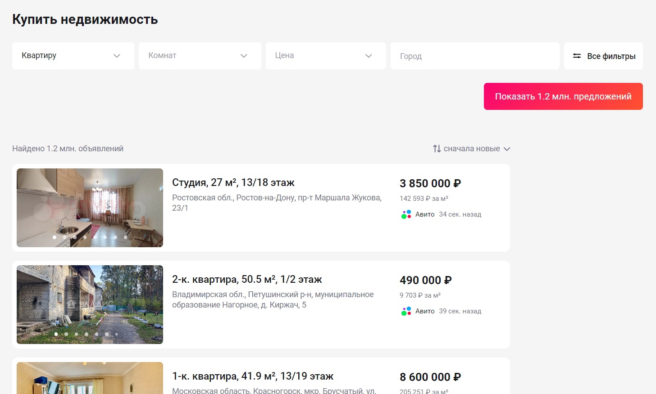This screenshot has width=656, height=394.
Task: Open the сначала новые sorting dropdown
Action: click(471, 149)
